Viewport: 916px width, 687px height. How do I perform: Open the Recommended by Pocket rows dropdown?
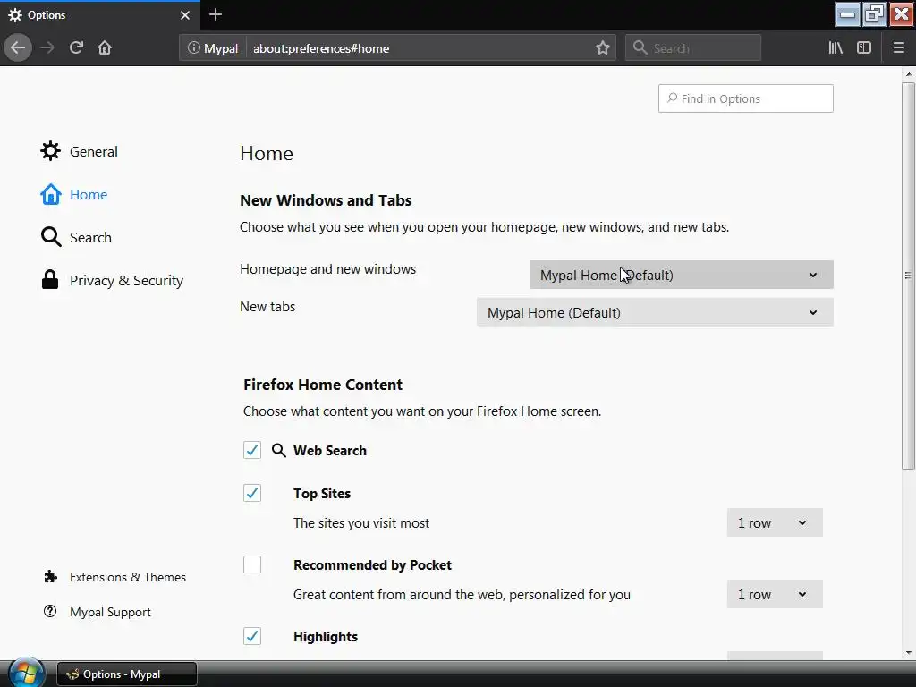click(775, 595)
